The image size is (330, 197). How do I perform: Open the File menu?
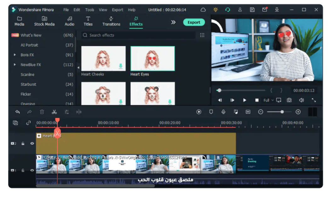pyautogui.click(x=66, y=10)
